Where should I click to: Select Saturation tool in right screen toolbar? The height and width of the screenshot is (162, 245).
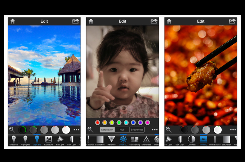[x=226, y=141]
